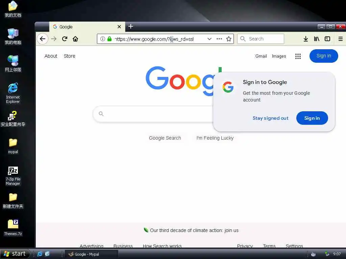The height and width of the screenshot is (259, 346).
Task: Launch Internet Explorer from quick launch
Action: point(40,254)
